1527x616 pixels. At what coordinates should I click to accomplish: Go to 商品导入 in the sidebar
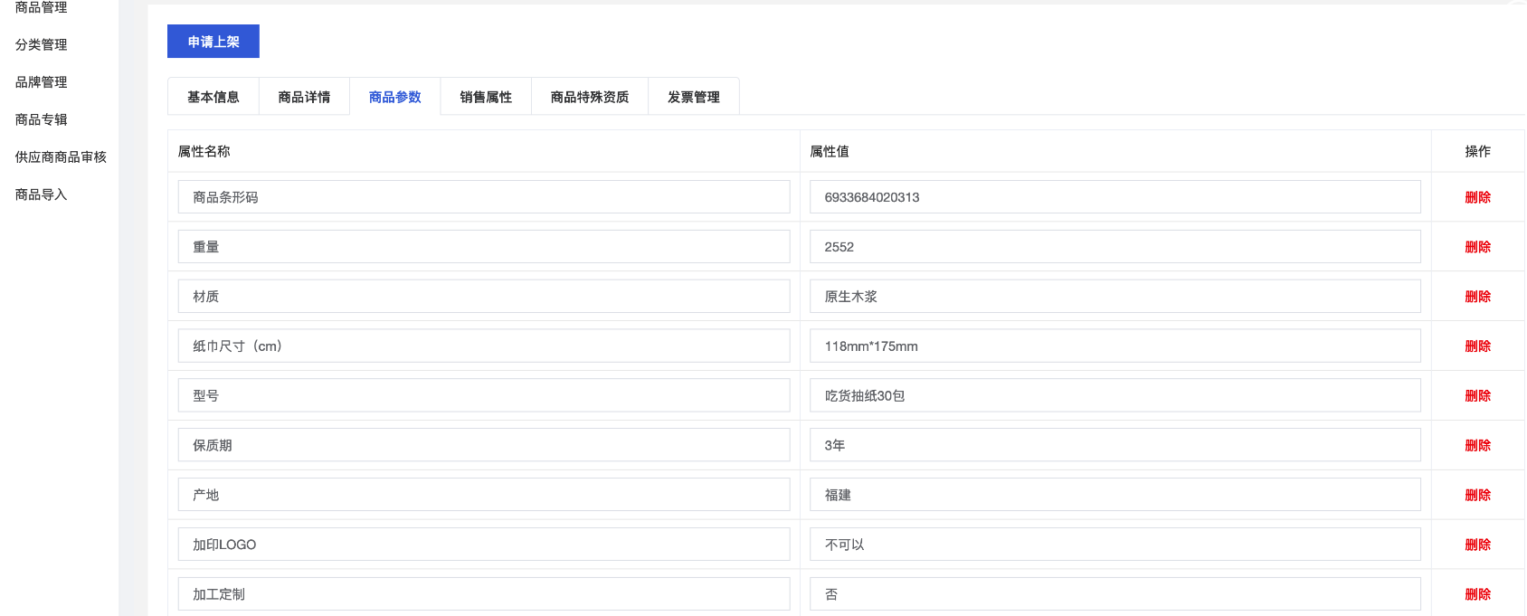[42, 194]
